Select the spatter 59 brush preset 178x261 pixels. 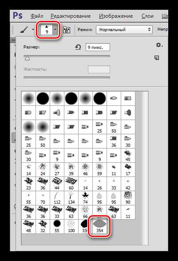tap(99, 169)
